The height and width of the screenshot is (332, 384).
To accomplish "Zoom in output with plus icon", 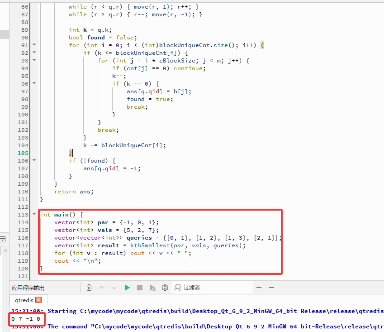I will [259, 287].
